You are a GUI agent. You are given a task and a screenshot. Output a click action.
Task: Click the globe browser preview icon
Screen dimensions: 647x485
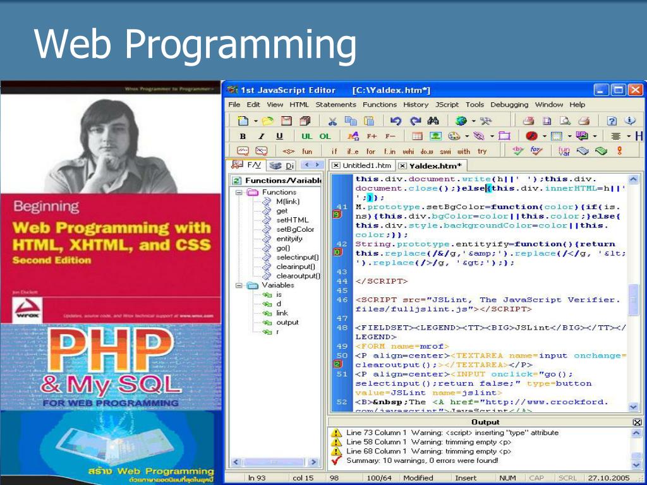(x=461, y=121)
